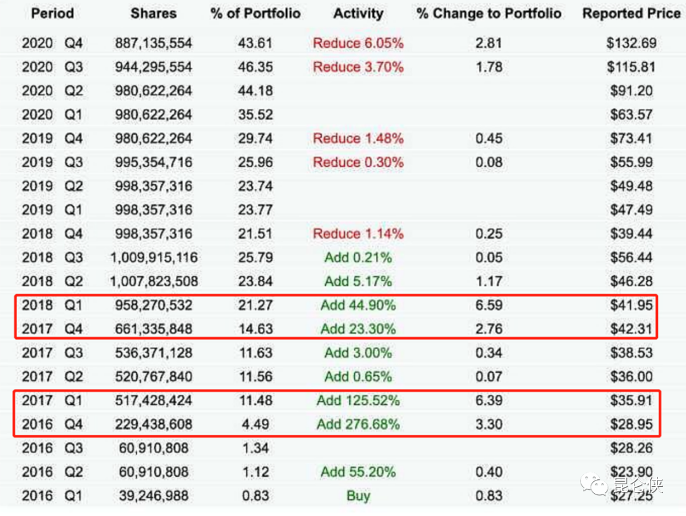The height and width of the screenshot is (516, 686).
Task: Click the 2018 Q1 period cell
Action: pyautogui.click(x=53, y=305)
